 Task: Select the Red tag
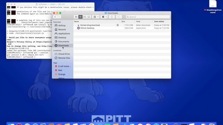coord(60,70)
